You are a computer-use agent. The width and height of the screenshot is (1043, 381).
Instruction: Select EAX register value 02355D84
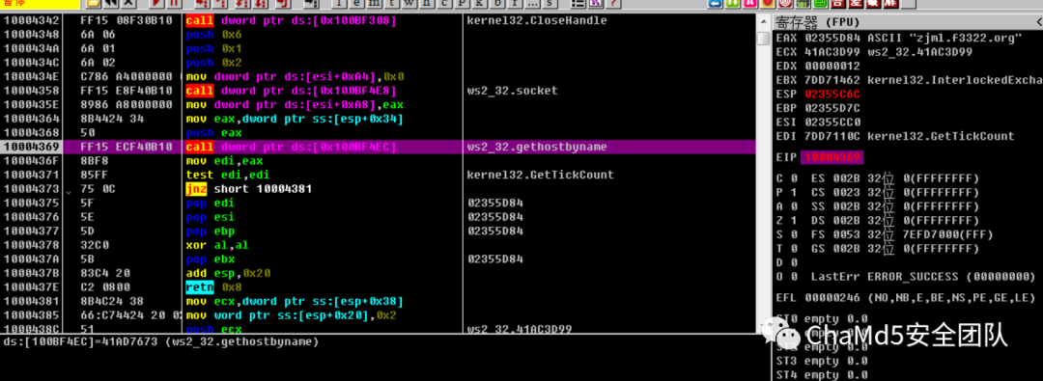coord(832,38)
